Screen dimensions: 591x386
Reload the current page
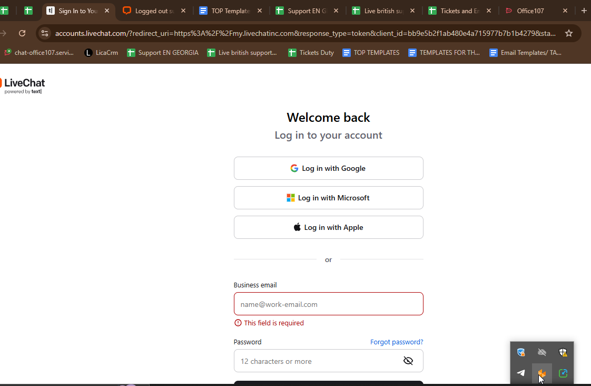click(22, 33)
